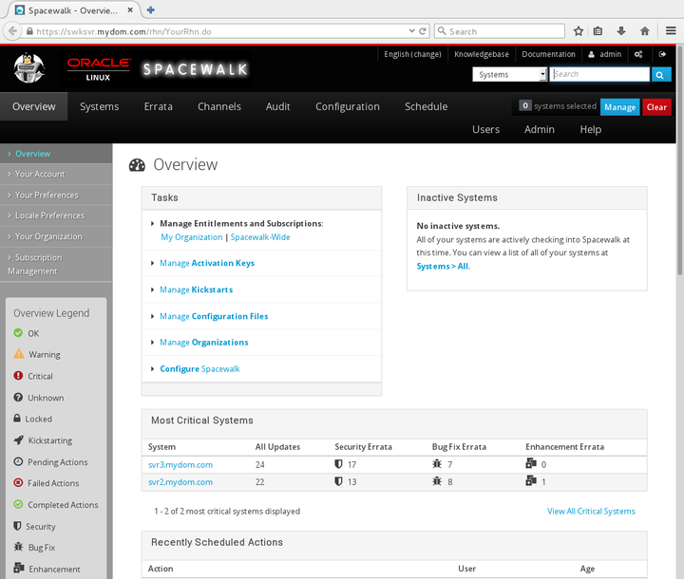Bookmark this page with the star icon
The width and height of the screenshot is (684, 579).
(579, 31)
